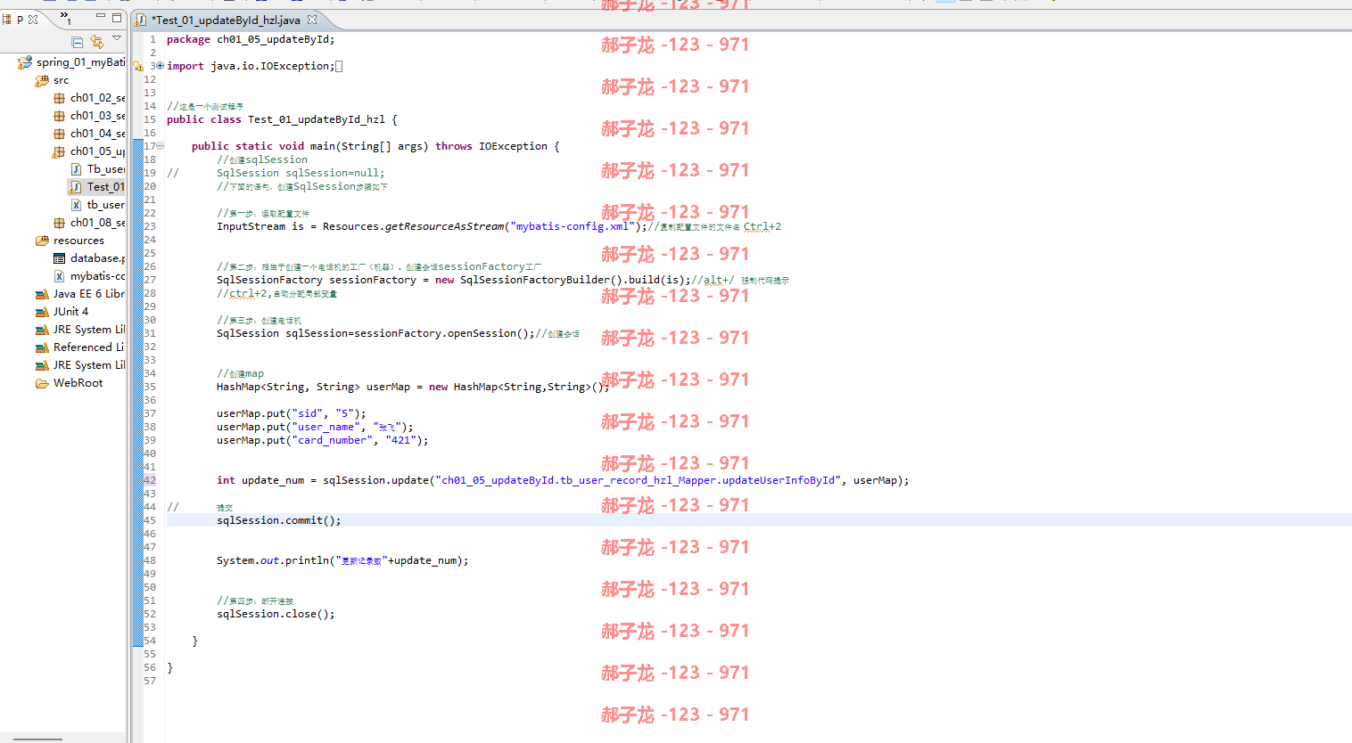Minimize the Package Explorer panel
Viewport: 1352px width, 743px height.
coord(100,17)
